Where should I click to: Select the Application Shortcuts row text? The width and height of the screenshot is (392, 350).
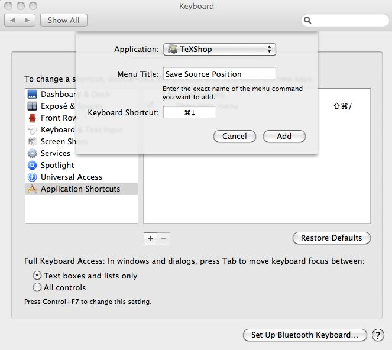(80, 189)
